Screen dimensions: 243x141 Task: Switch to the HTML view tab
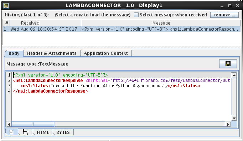tap(43, 132)
